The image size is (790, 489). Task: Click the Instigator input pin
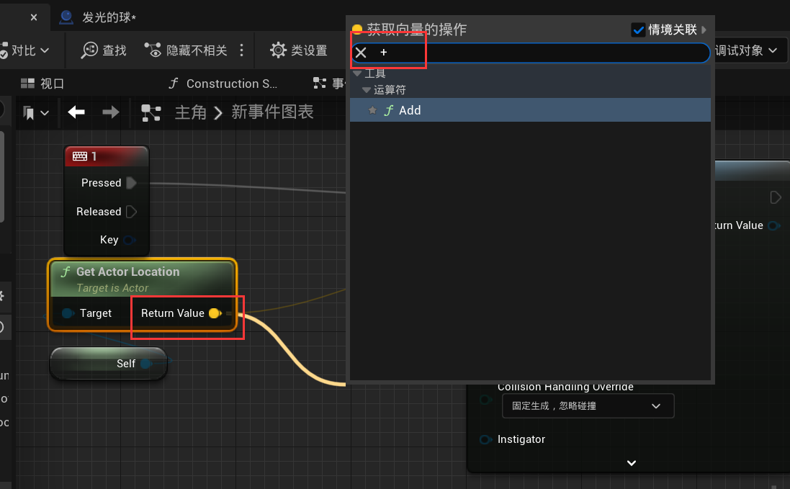(485, 439)
